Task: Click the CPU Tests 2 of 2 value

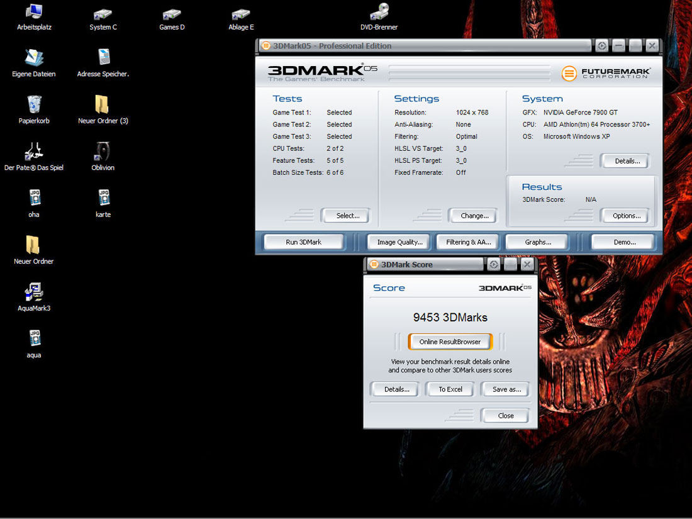Action: pos(335,148)
